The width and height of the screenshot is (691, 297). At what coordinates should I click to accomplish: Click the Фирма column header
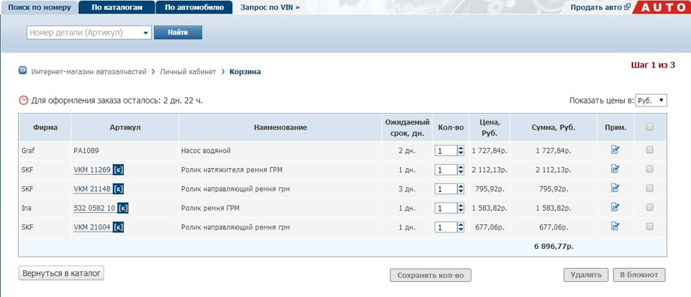tap(45, 127)
